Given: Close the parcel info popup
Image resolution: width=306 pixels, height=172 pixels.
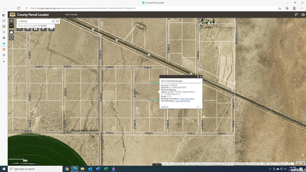Looking at the screenshot, I should pyautogui.click(x=201, y=76).
